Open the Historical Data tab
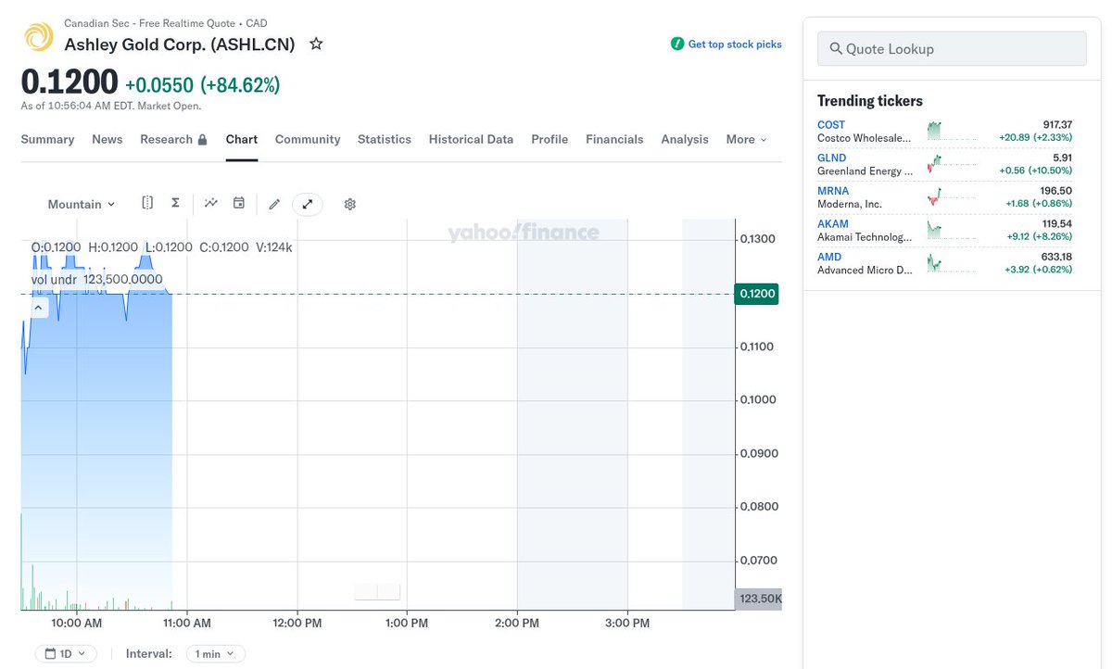 pos(471,139)
